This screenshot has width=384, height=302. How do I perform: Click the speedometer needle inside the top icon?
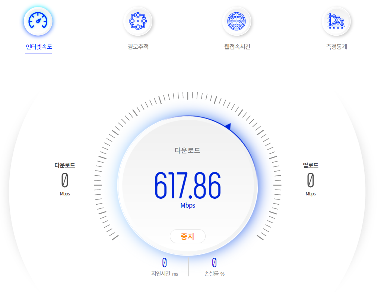[38, 22]
